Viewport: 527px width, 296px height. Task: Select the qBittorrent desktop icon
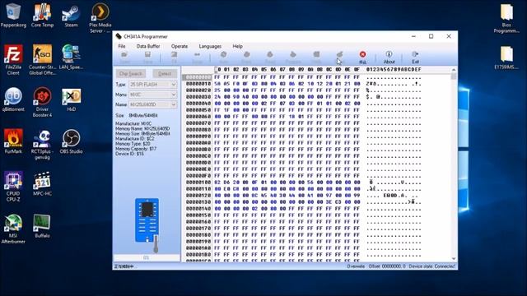(x=13, y=99)
